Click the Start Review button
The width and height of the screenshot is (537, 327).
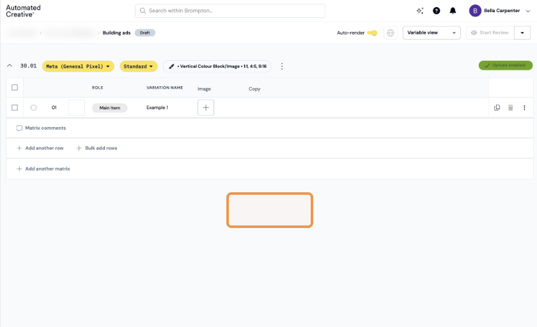tap(490, 33)
